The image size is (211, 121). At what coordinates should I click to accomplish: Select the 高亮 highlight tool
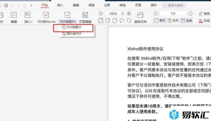204,13
